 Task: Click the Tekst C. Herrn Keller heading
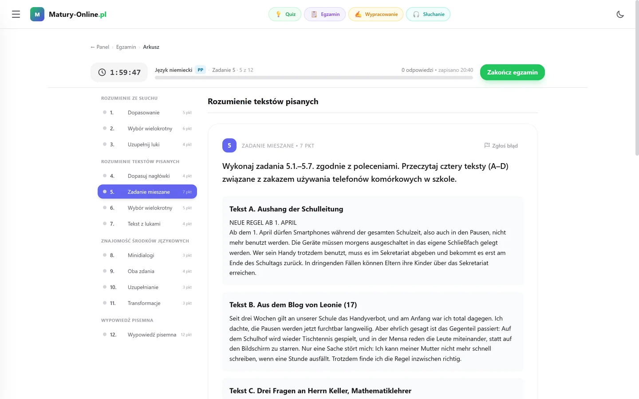click(x=320, y=391)
